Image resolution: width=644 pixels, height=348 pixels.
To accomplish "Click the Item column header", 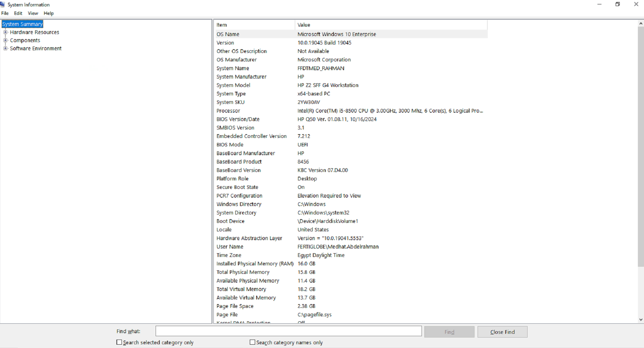I will [255, 25].
